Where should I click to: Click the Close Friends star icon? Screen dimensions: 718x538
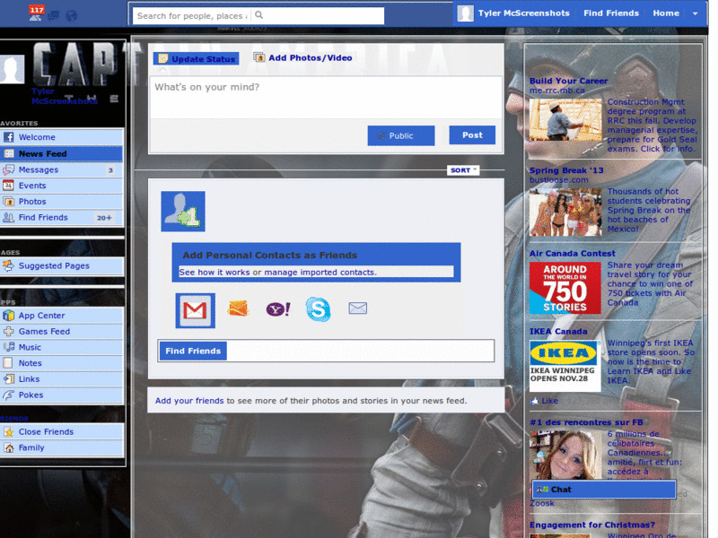pyautogui.click(x=8, y=431)
